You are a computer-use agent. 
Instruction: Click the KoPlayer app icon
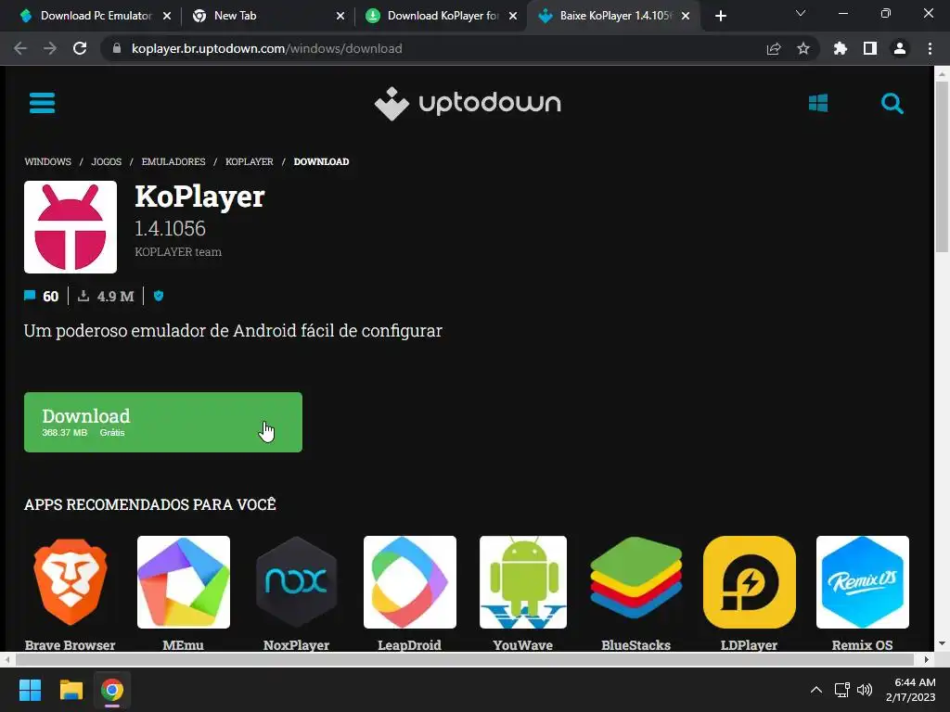71,227
